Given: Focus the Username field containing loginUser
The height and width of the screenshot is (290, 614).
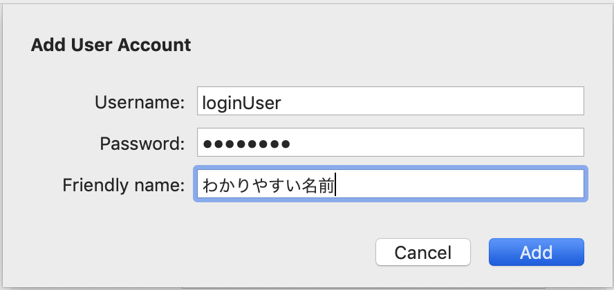Looking at the screenshot, I should [391, 101].
